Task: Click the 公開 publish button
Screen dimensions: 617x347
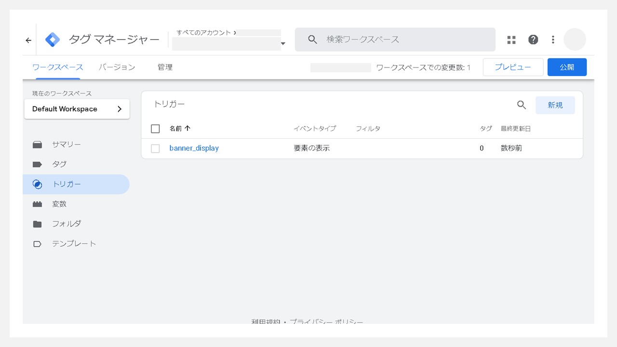Action: [567, 67]
